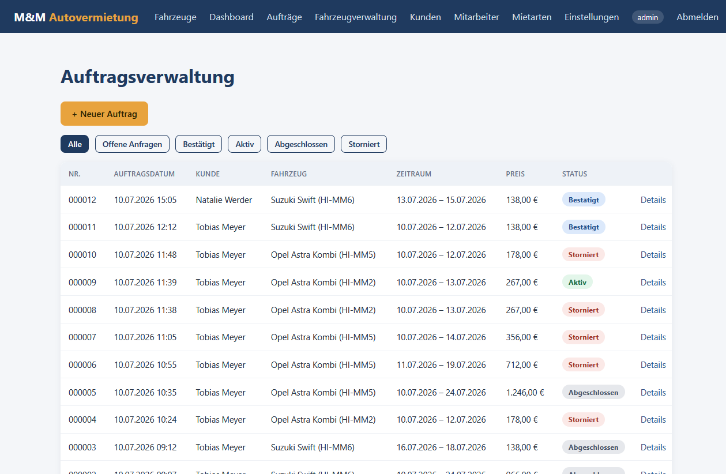Viewport: 726px width, 474px height.
Task: Open Details for order 000004
Action: [x=653, y=420]
